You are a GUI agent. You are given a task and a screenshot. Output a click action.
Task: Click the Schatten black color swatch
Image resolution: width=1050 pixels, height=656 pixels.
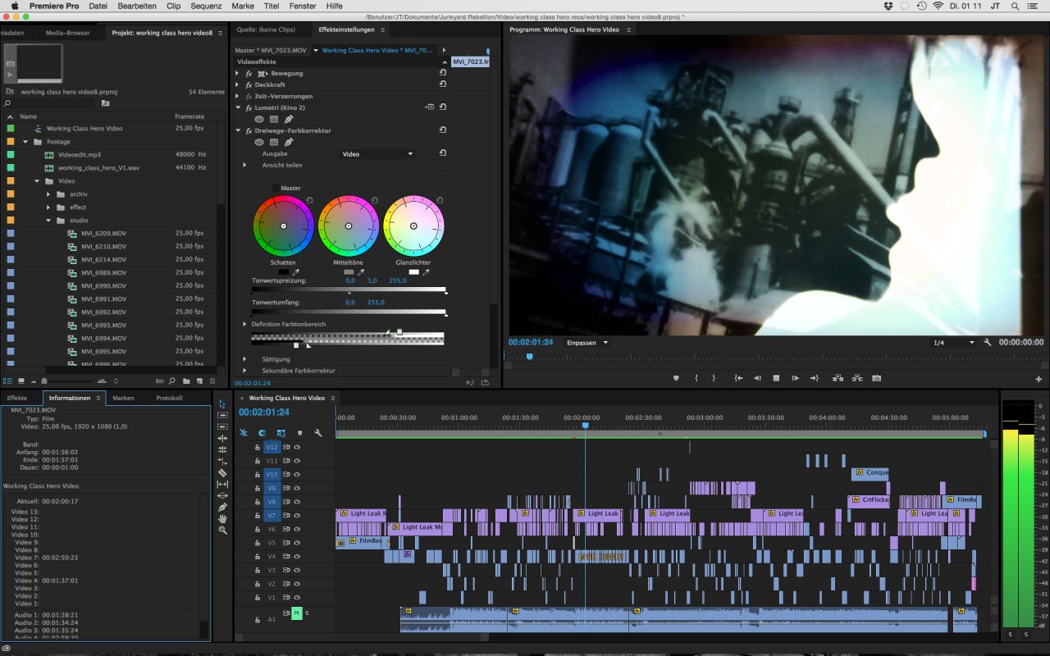pos(284,272)
